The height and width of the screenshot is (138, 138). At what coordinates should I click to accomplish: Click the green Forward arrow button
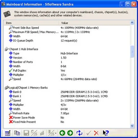point(70,133)
